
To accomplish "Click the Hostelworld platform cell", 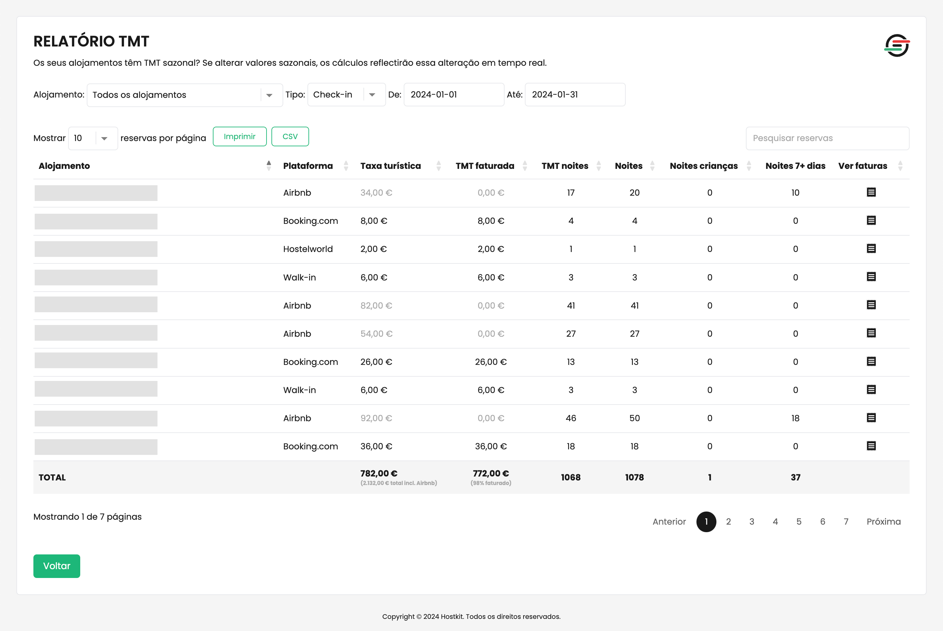I will [308, 249].
